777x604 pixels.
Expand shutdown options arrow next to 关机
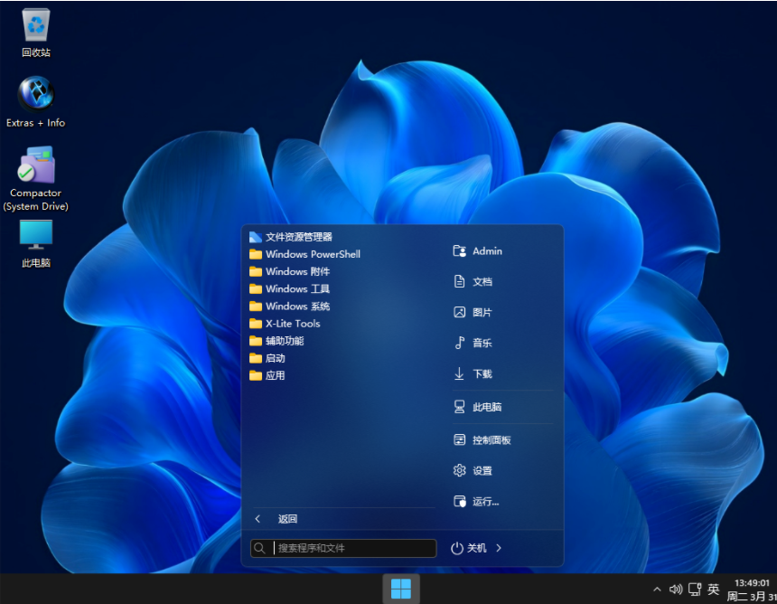(499, 549)
